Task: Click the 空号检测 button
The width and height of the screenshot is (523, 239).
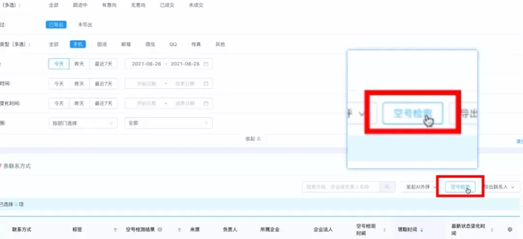Action: (x=460, y=187)
